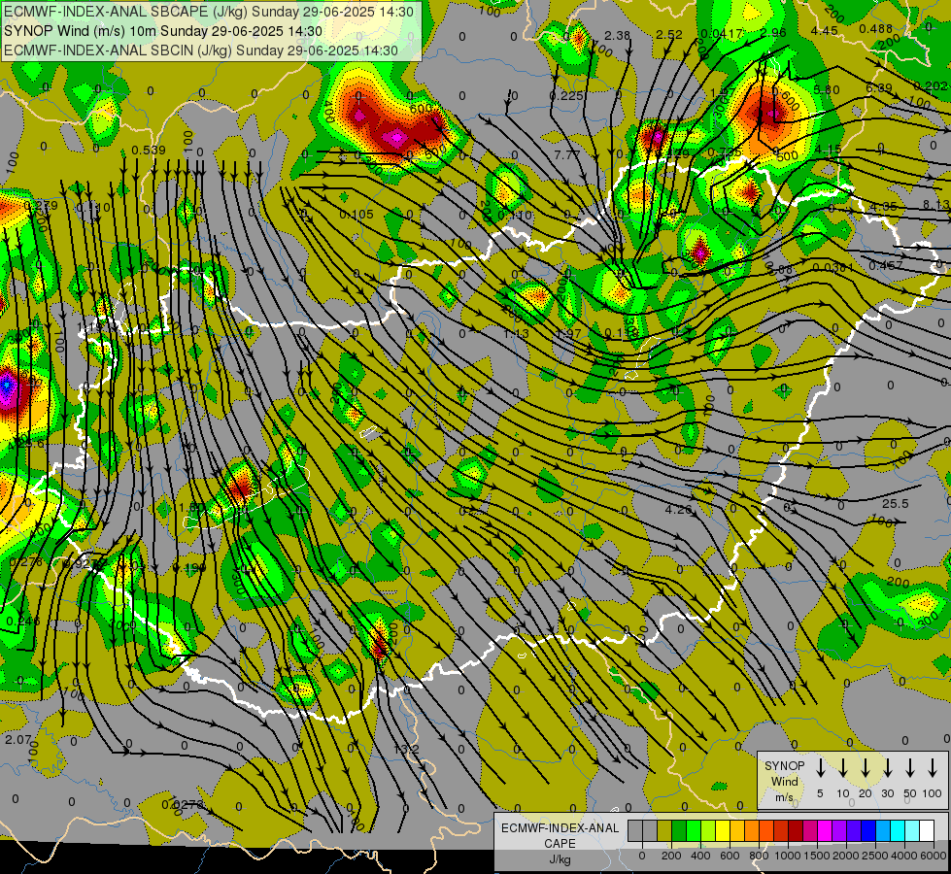The image size is (951, 874).
Task: Click the map value 0.246
Action: pos(23,622)
